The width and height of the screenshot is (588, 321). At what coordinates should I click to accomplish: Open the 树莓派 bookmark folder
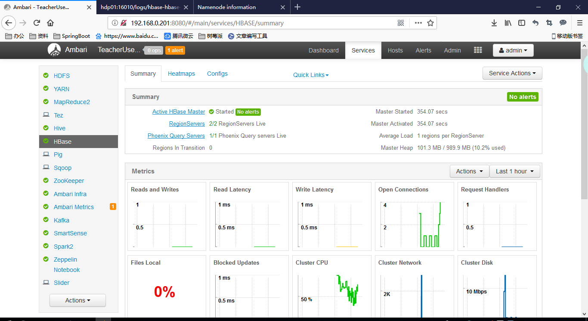(x=211, y=36)
